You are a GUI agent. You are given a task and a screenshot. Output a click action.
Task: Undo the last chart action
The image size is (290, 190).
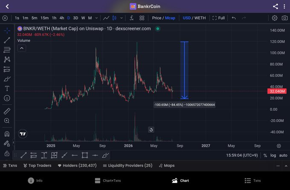pos(234,18)
